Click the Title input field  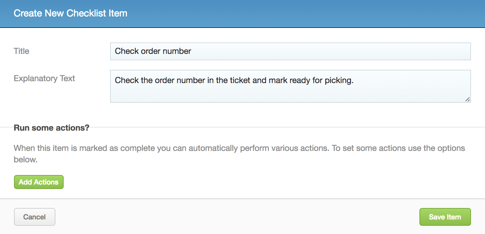(290, 51)
